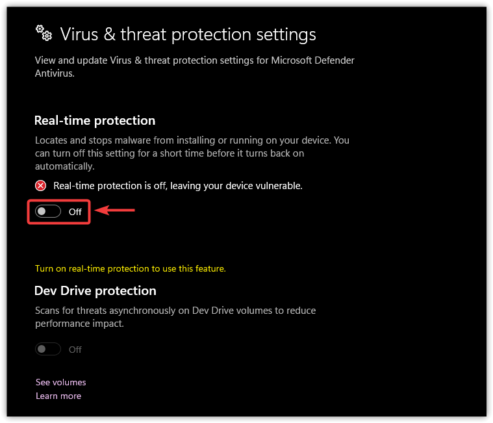The height and width of the screenshot is (423, 493).
Task: Click the yellow Turn on real-time protection notice
Action: pyautogui.click(x=131, y=268)
